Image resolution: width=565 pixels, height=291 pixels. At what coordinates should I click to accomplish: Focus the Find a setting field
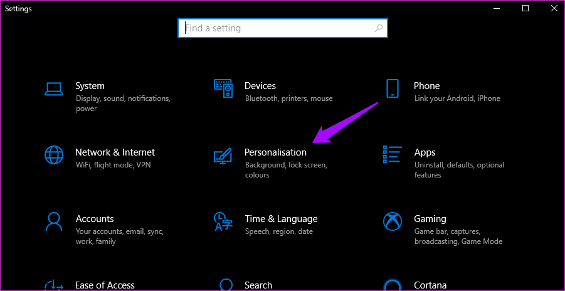282,28
